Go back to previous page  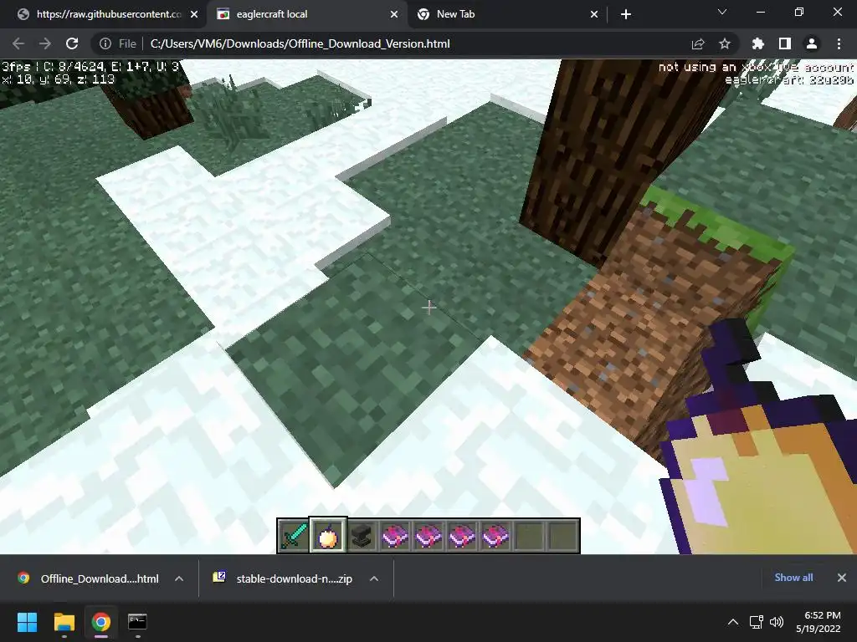(18, 43)
